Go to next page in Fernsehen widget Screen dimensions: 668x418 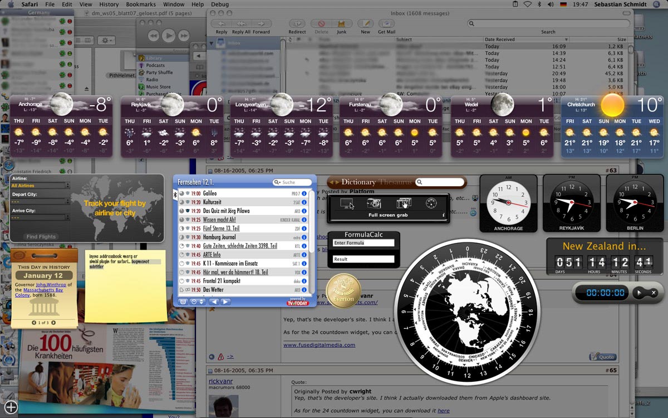225,302
